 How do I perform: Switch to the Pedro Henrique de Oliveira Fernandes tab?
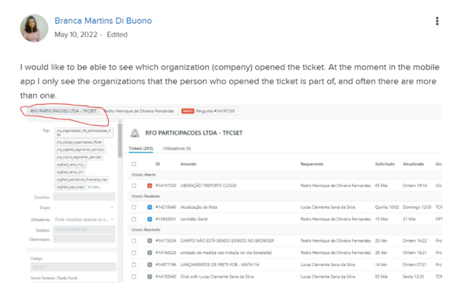139,111
